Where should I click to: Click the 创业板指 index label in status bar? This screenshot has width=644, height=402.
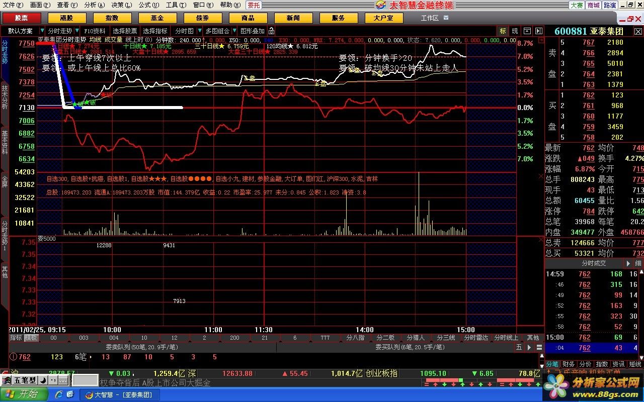[381, 373]
